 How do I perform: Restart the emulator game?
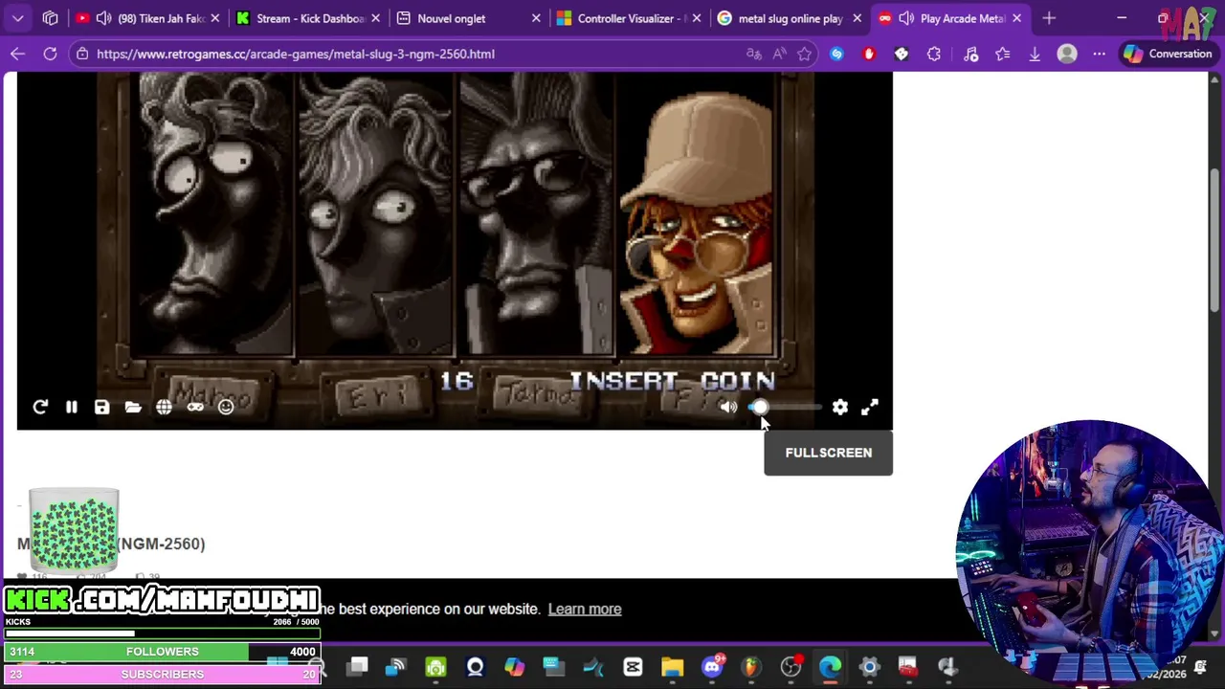40,408
